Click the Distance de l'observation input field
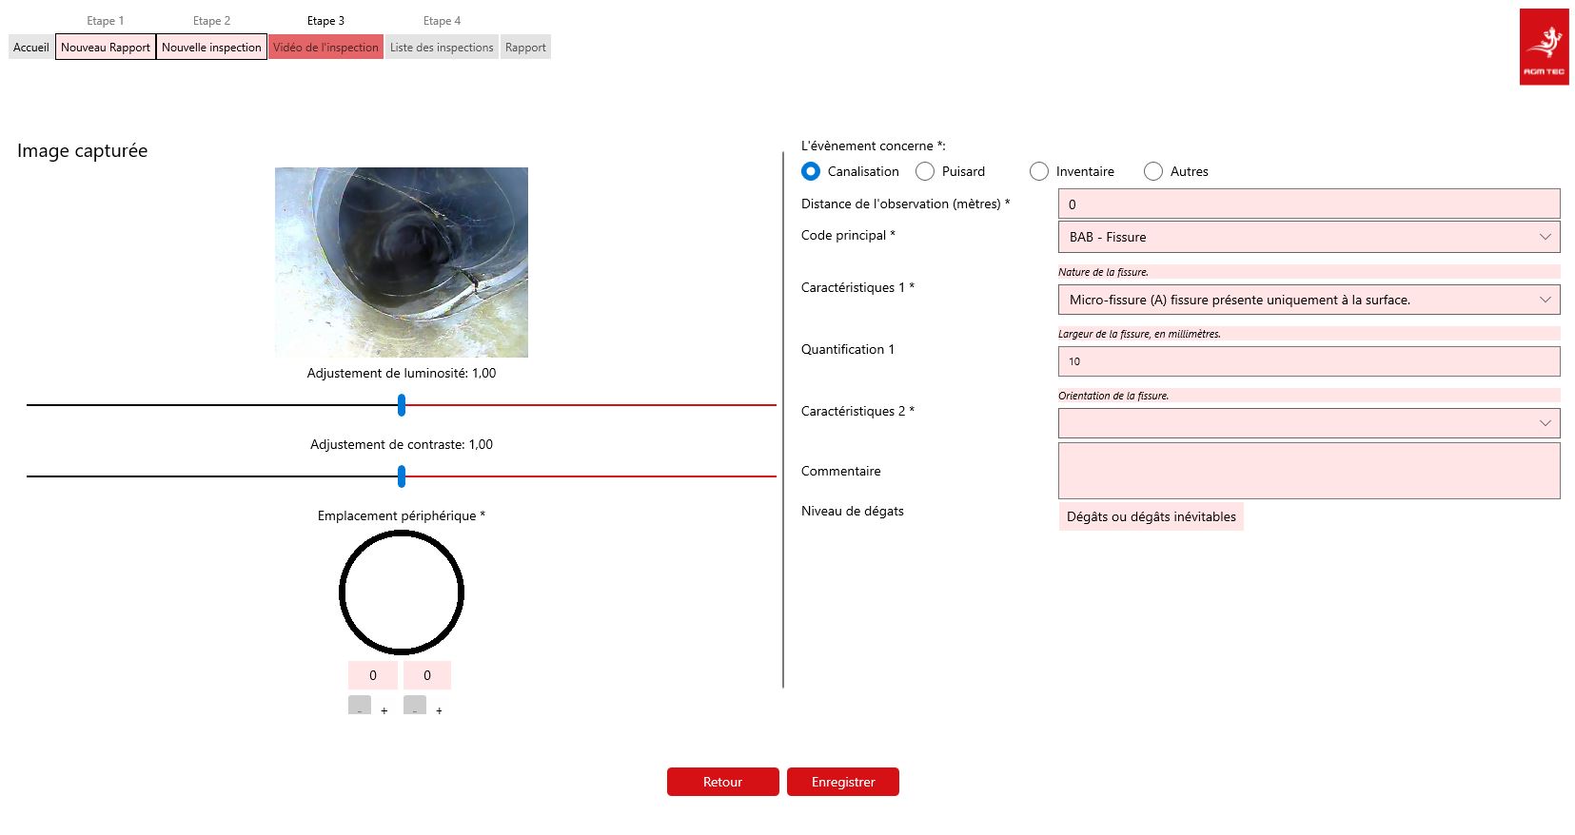 point(1309,204)
